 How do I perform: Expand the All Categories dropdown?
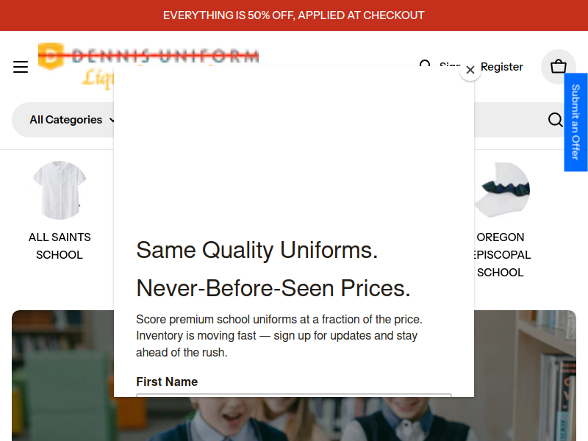point(71,120)
